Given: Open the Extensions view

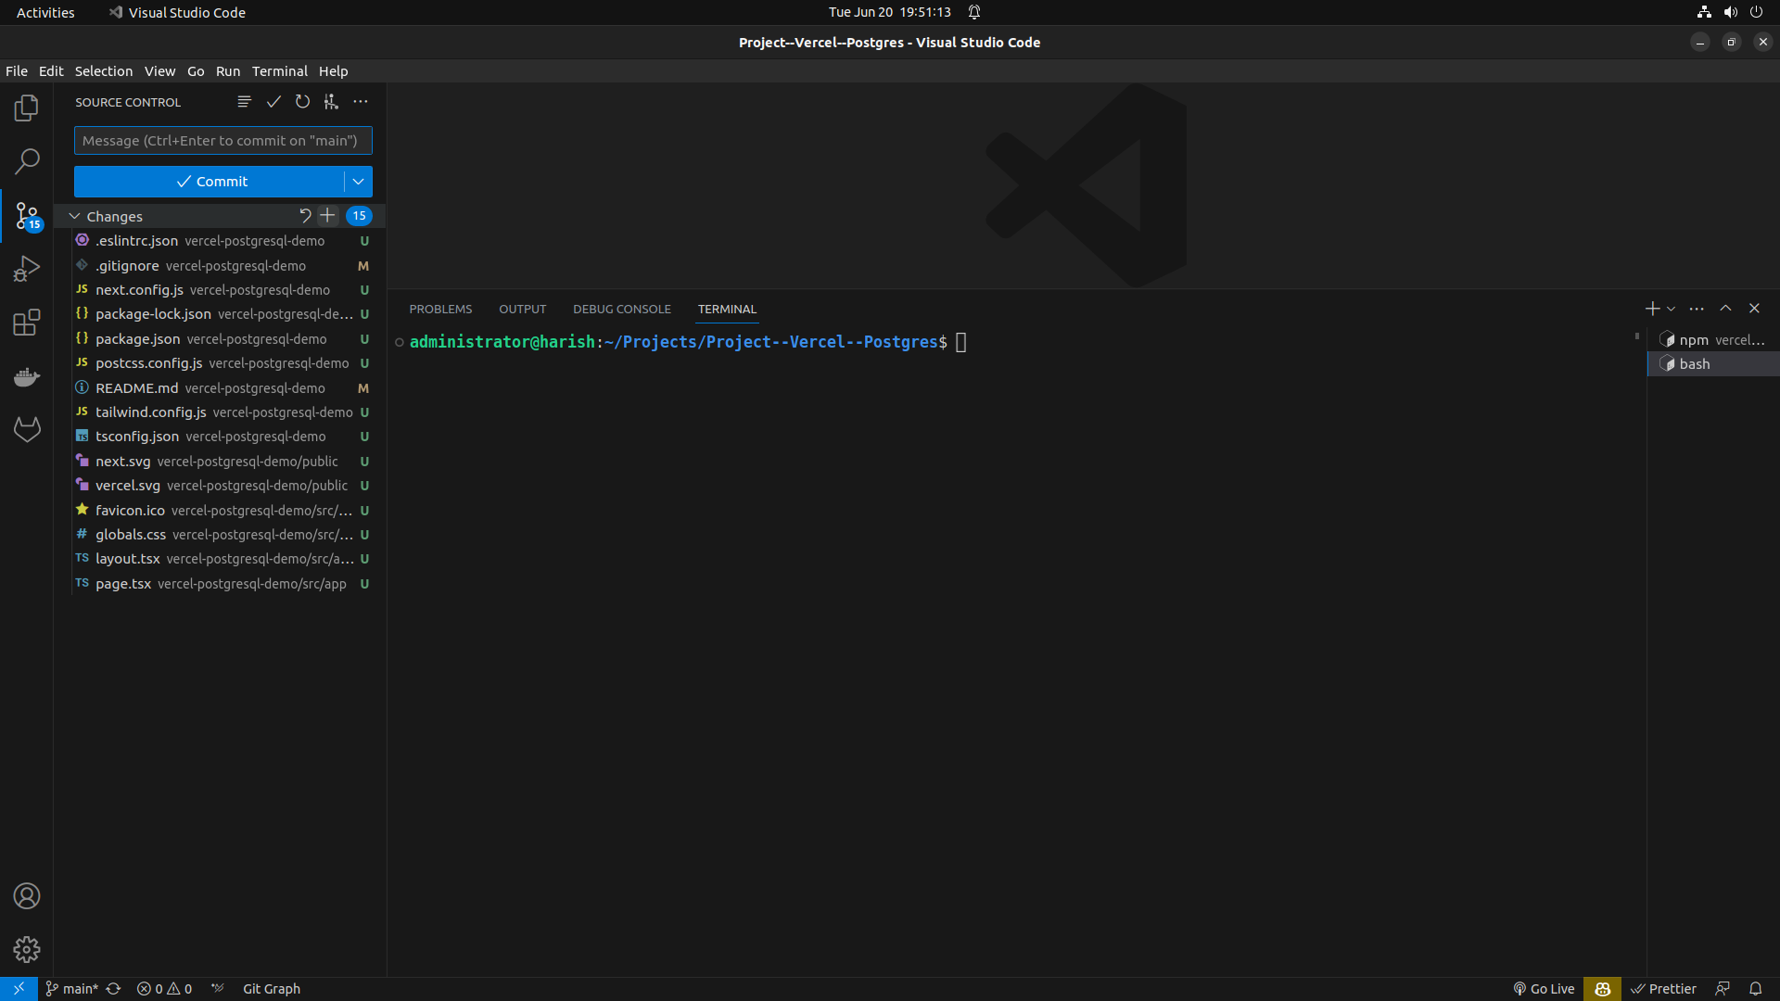Looking at the screenshot, I should pos(27,323).
